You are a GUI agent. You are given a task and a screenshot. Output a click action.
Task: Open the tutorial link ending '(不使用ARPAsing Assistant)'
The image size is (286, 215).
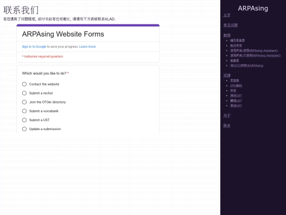coord(255,55)
